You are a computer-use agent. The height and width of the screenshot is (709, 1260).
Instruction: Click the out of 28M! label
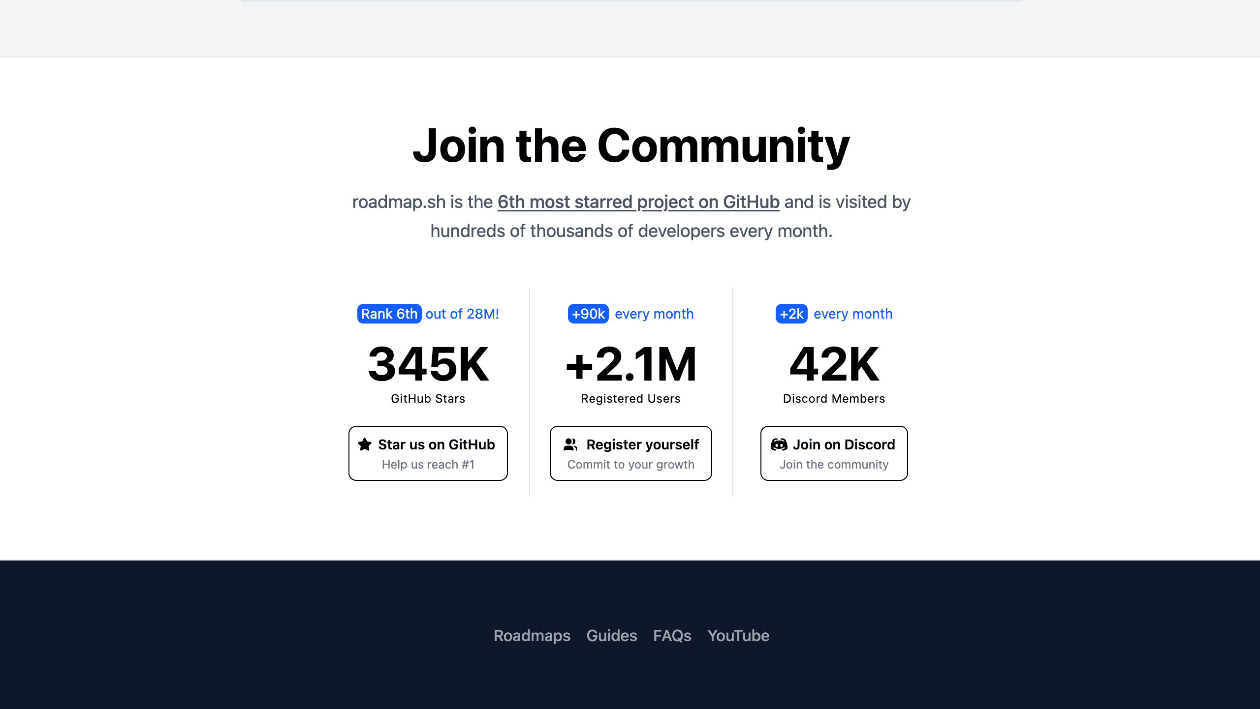[462, 314]
